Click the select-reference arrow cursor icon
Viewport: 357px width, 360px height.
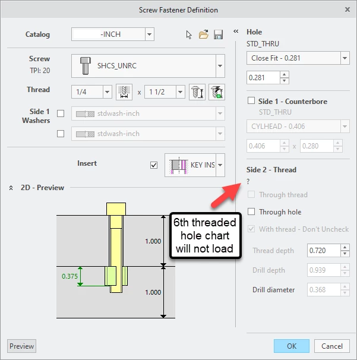click(x=189, y=34)
